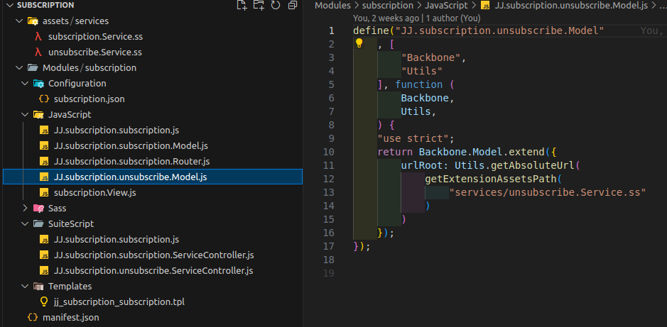Image resolution: width=667 pixels, height=327 pixels.
Task: Open the manifest.json file
Action: pyautogui.click(x=72, y=317)
